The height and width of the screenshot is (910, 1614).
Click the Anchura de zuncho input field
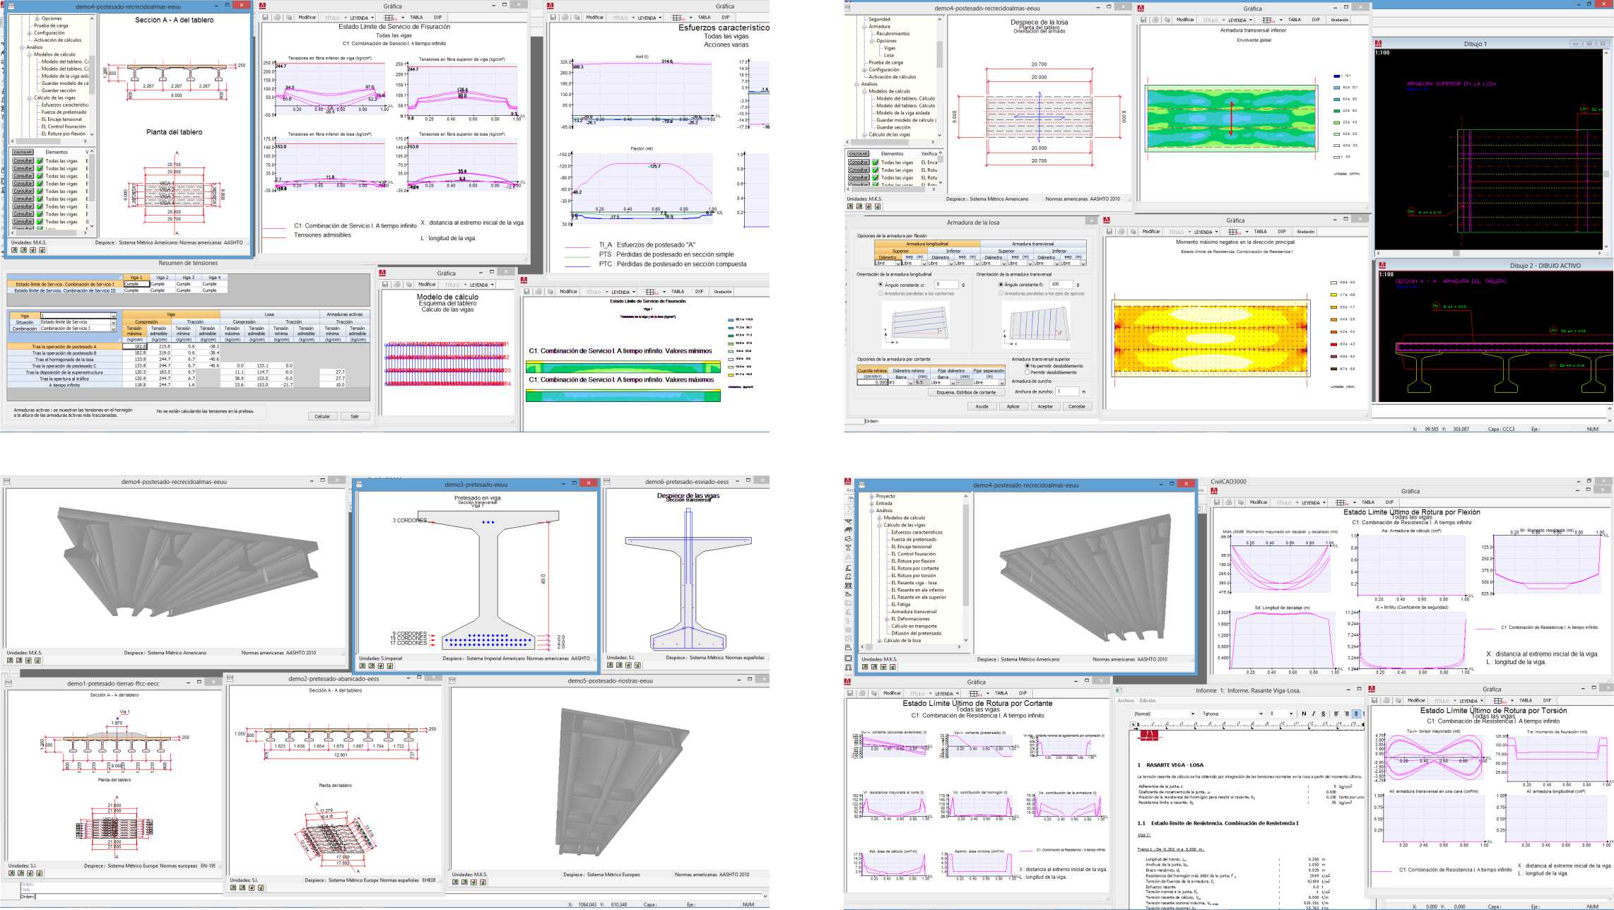pos(1067,391)
